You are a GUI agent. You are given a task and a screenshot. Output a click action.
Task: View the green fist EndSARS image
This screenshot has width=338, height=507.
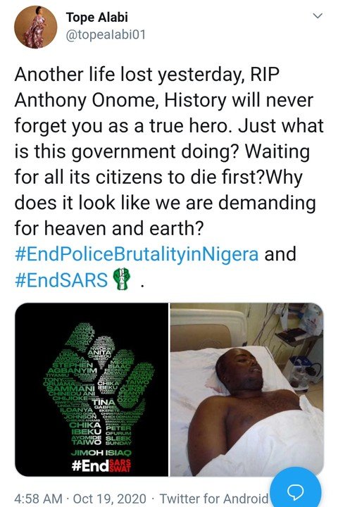coord(92,389)
